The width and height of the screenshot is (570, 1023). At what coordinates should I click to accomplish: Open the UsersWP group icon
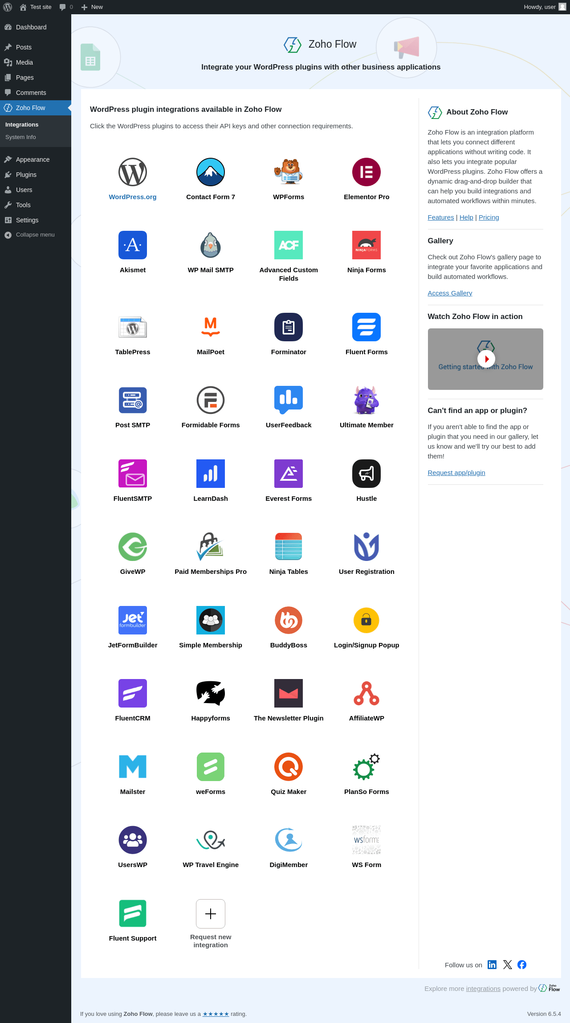coord(133,840)
